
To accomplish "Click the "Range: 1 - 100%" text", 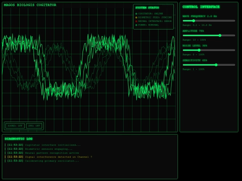I will (194, 69).
